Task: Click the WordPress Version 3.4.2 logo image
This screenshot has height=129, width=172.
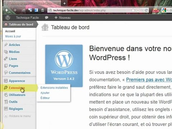Action: point(64,66)
